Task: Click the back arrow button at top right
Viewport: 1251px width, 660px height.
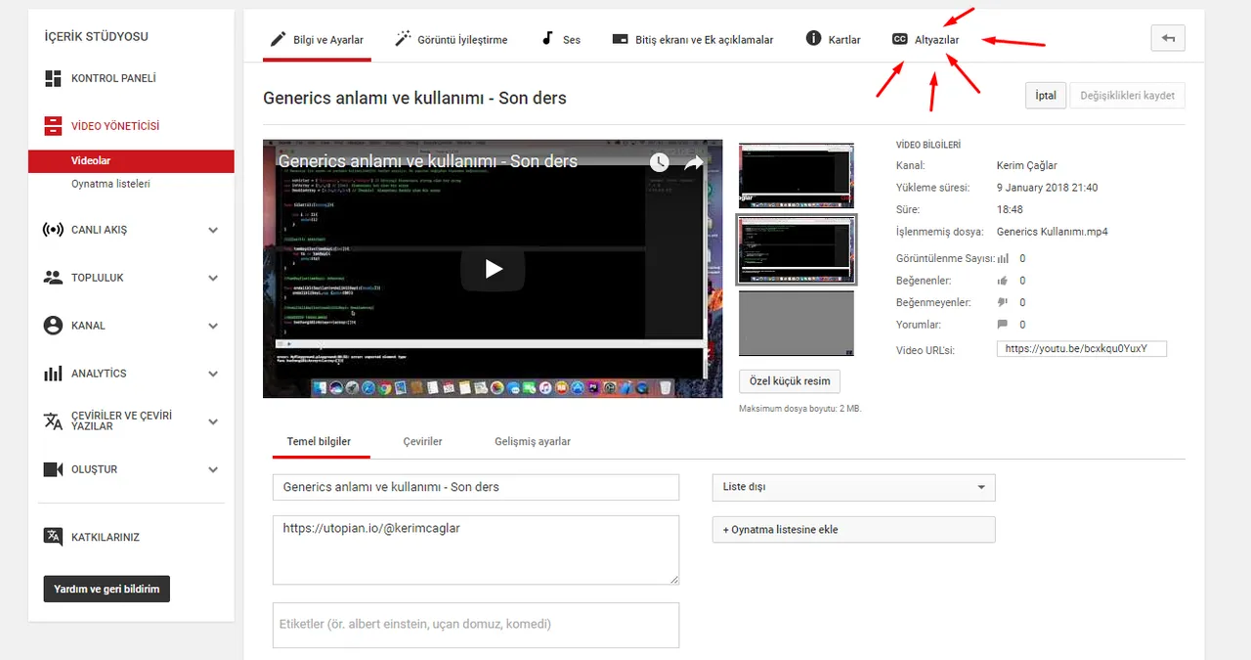Action: [x=1168, y=38]
